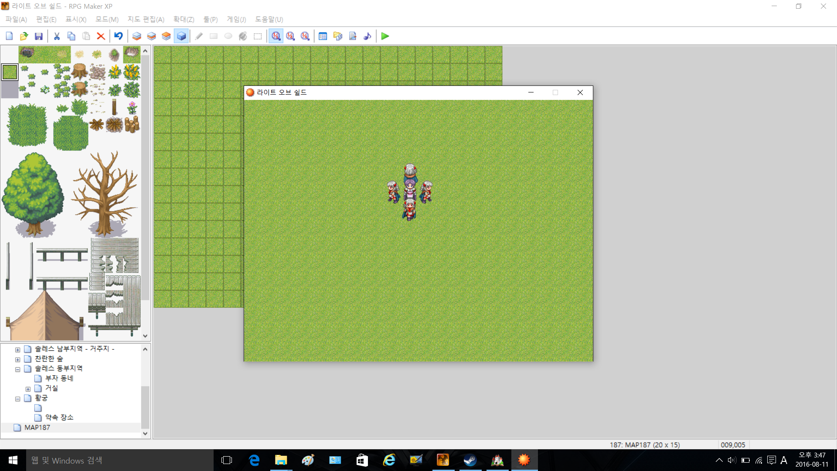
Task: Open the 툴(P) menu
Action: pyautogui.click(x=211, y=20)
